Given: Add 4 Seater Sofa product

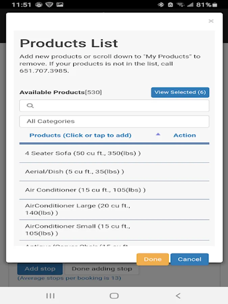Looking at the screenshot, I should click(83, 153).
